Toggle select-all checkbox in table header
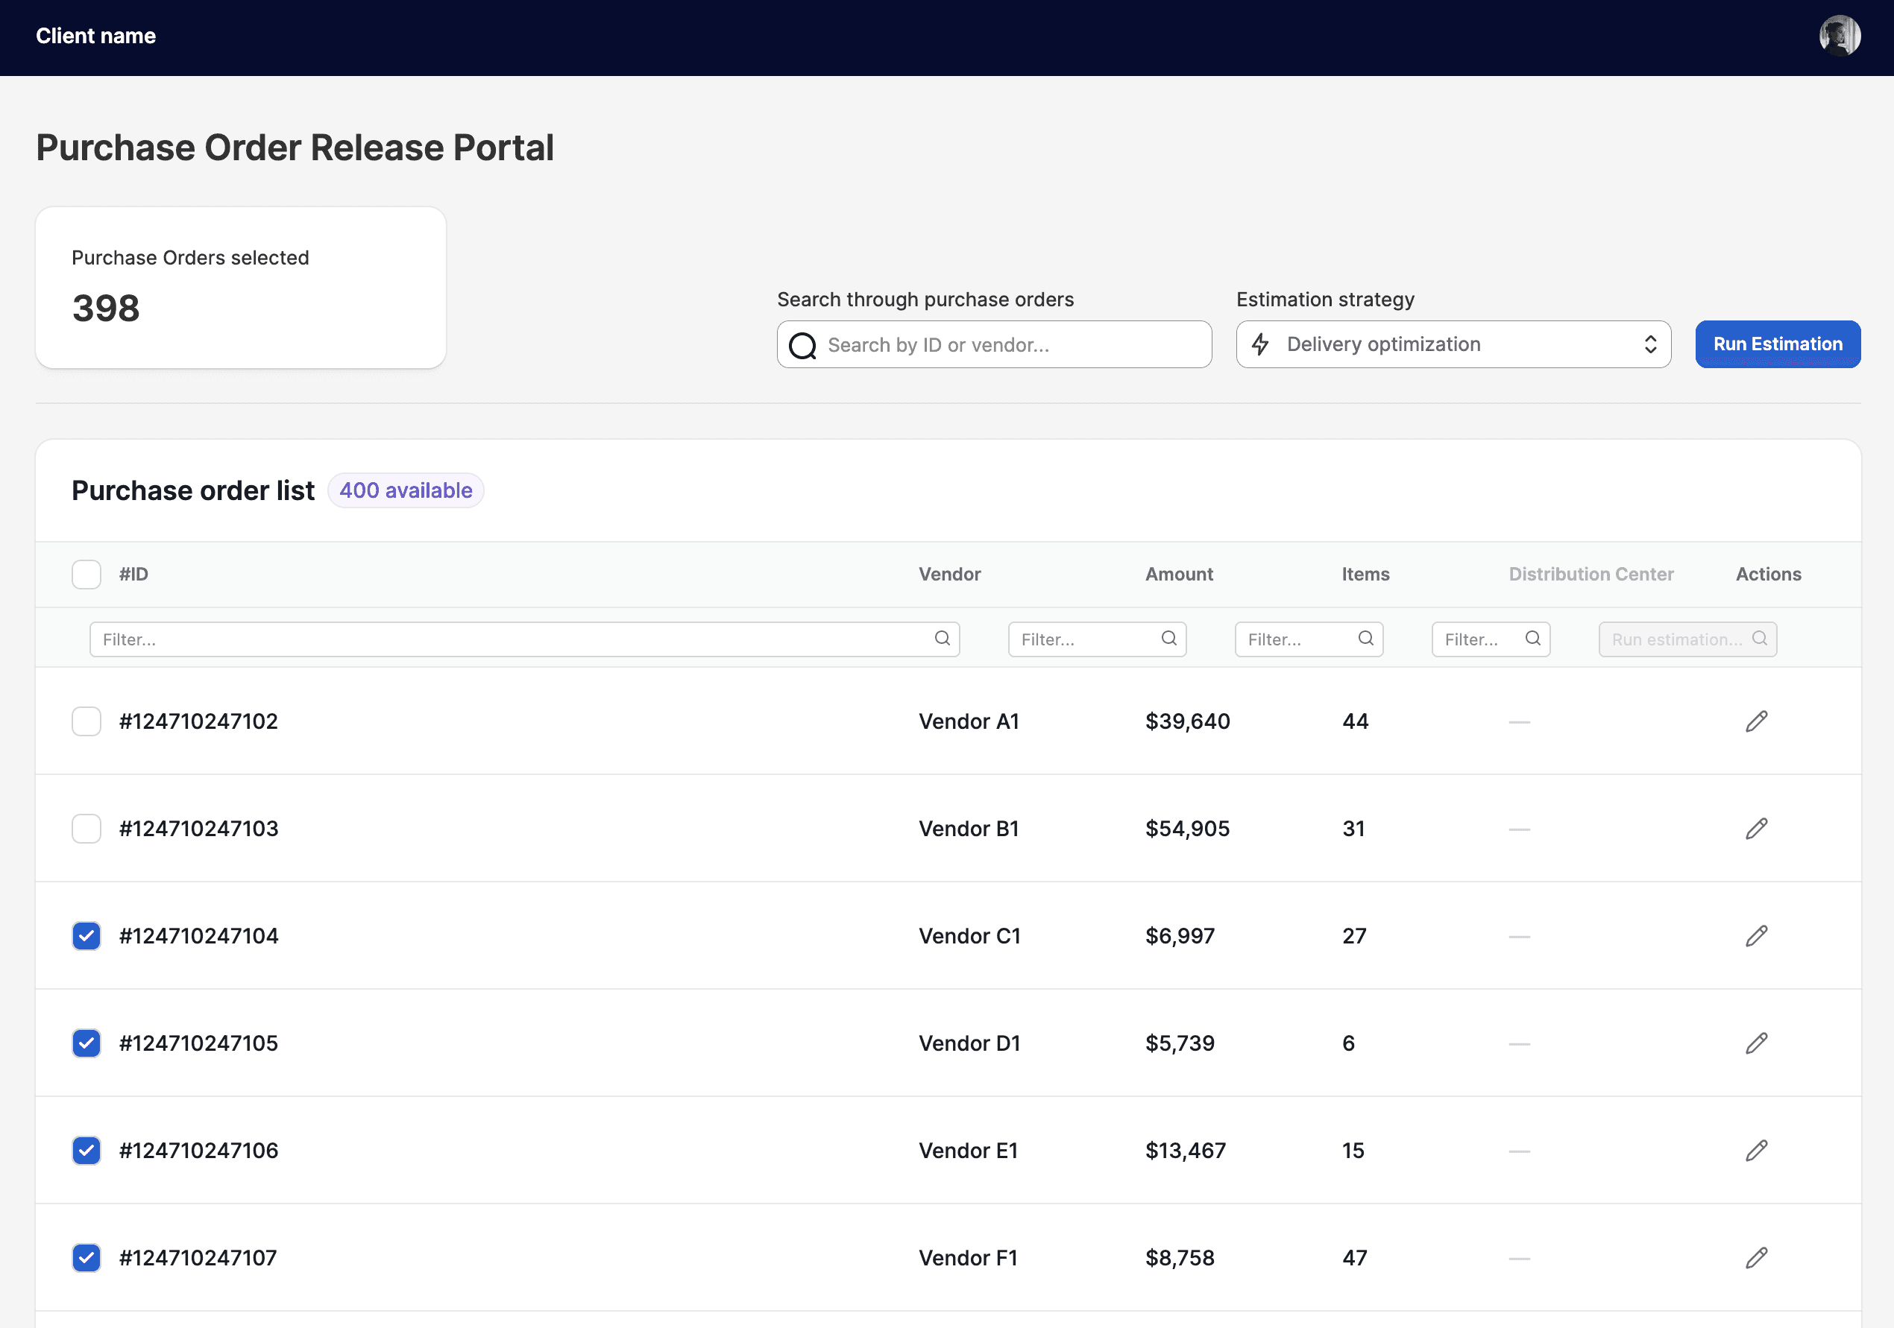Screen dimensions: 1894x1328 [86, 575]
